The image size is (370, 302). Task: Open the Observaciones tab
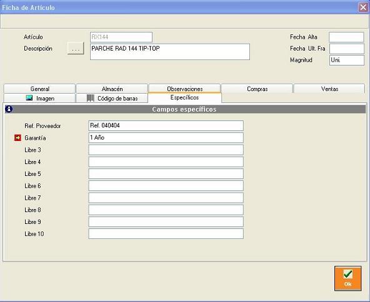click(x=184, y=89)
